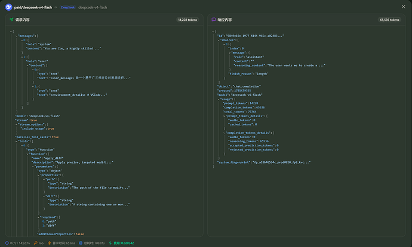
Task: Click the "object": "chat.completion" line
Action: point(239,86)
